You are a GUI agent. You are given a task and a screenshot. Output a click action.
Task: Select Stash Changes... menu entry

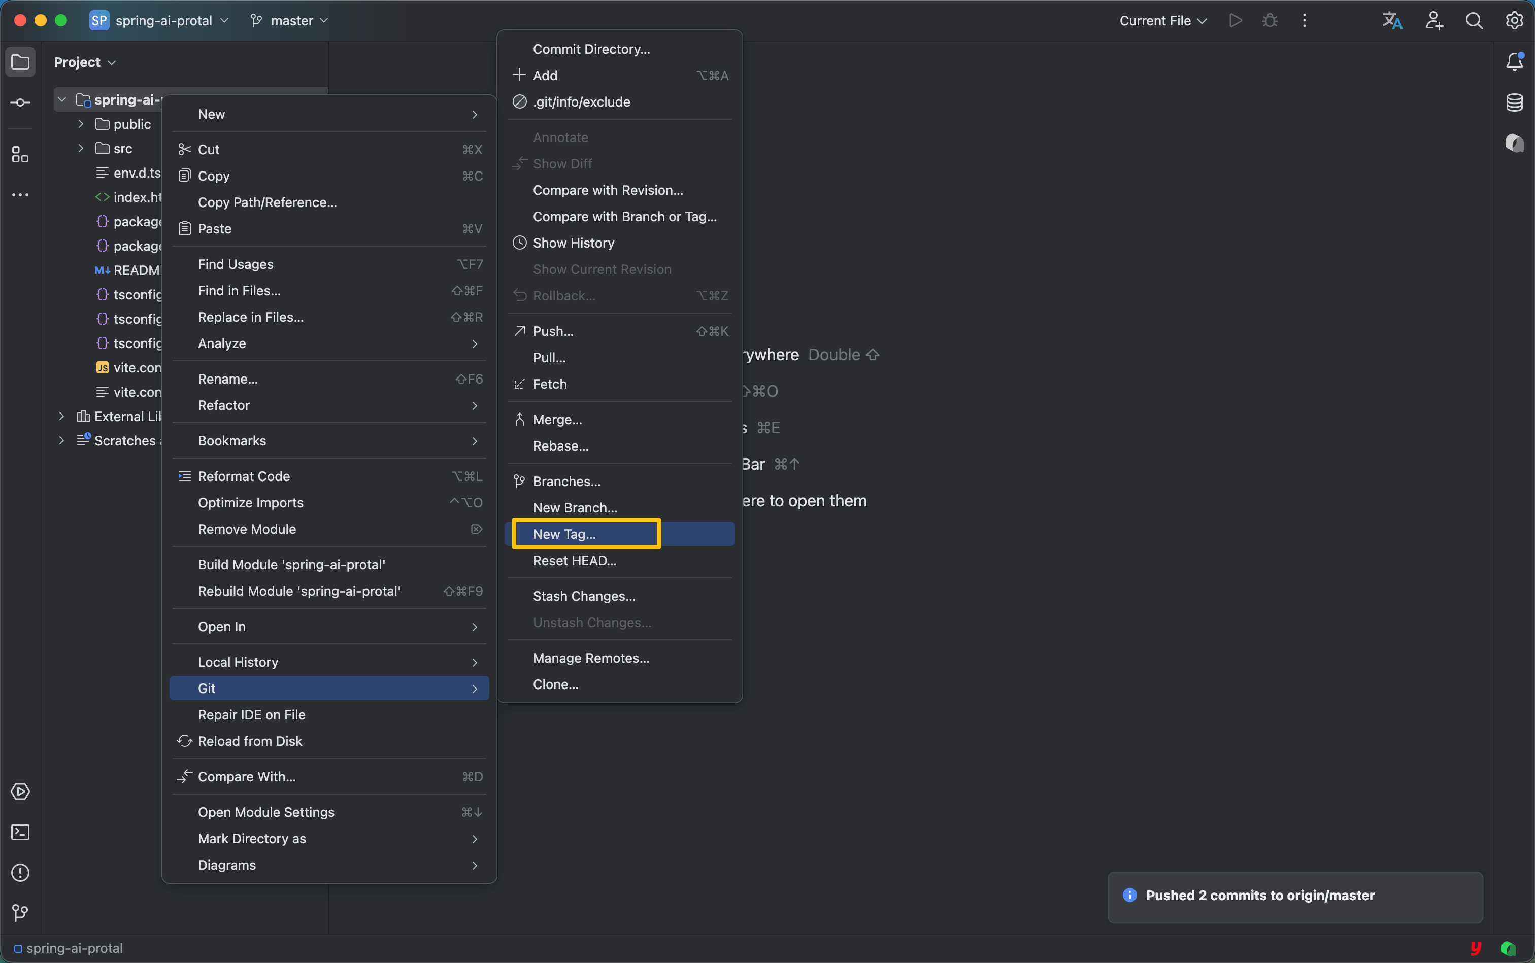coord(584,596)
